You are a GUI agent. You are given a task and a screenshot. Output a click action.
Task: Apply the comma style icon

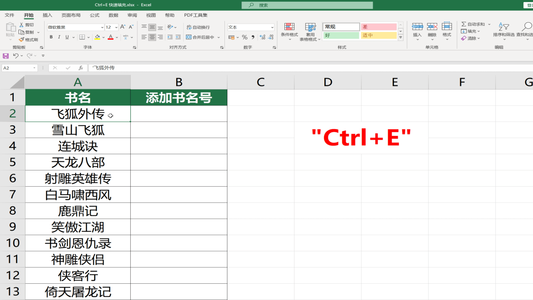pyautogui.click(x=253, y=37)
